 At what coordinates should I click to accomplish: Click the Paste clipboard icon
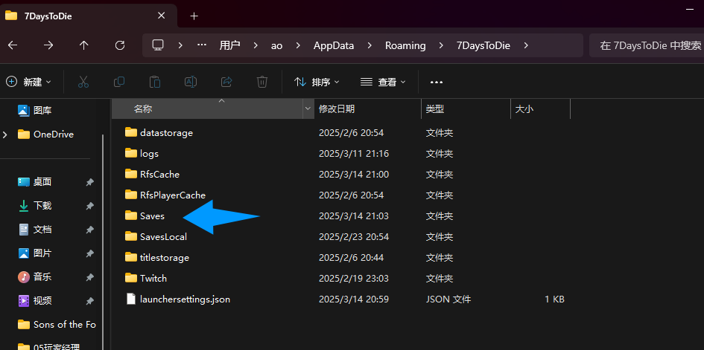pos(155,82)
